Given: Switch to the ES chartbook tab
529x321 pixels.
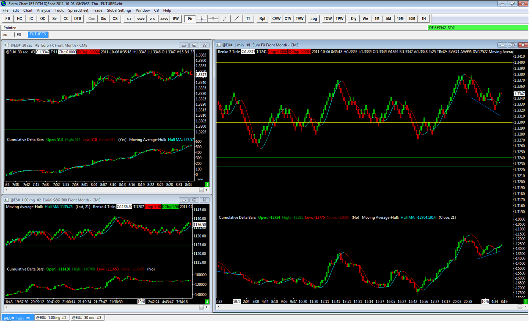Looking at the screenshot, I should click(19, 35).
